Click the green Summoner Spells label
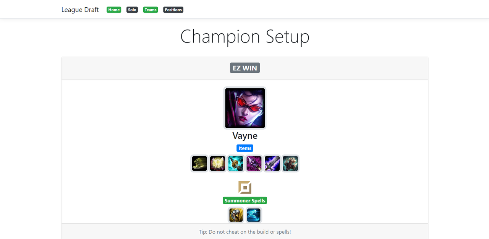 245,200
